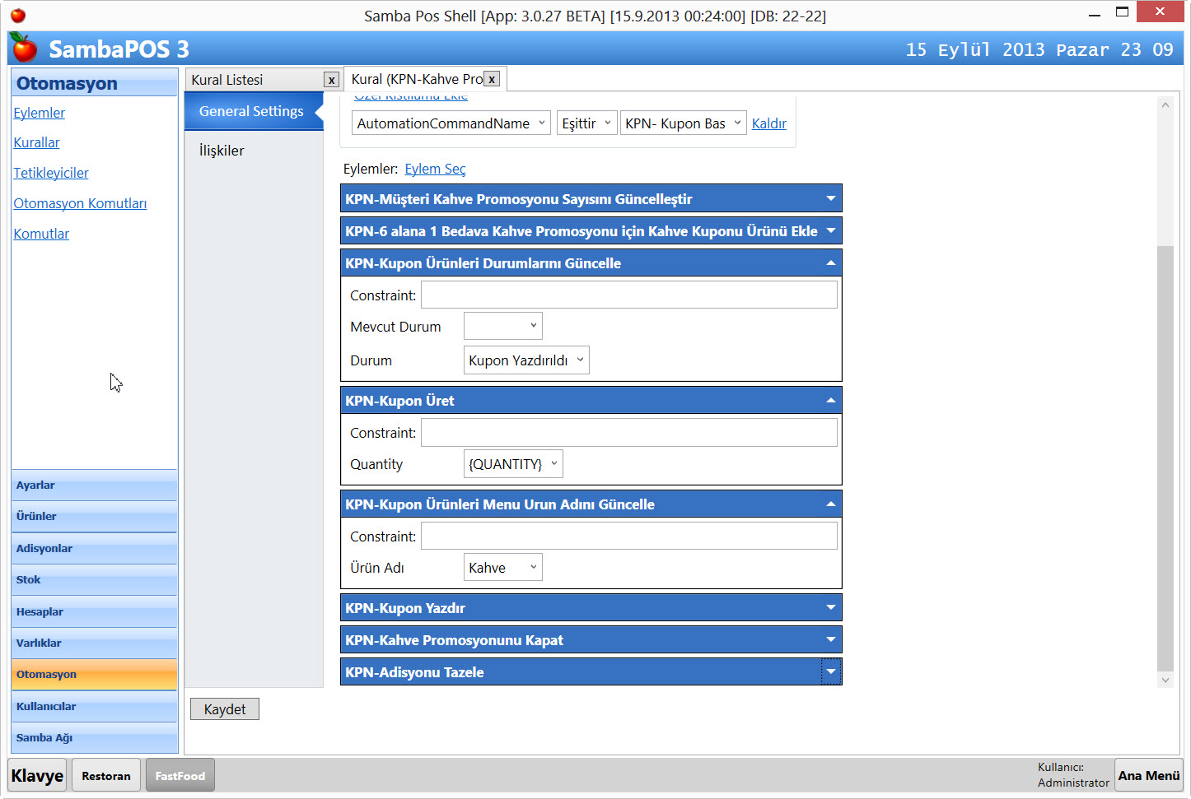Screen dimensions: 1191x799
Task: Select the İlişkiler side tab
Action: pyautogui.click(x=222, y=151)
